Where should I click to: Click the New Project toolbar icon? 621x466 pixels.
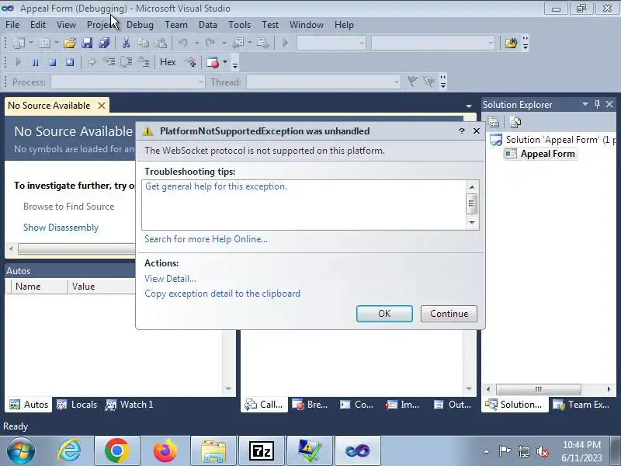pyautogui.click(x=18, y=43)
